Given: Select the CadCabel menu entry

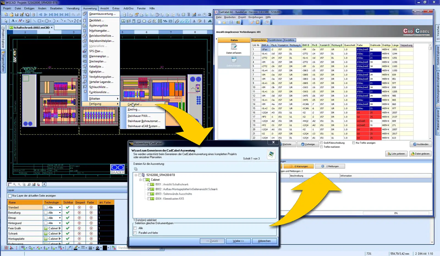Looking at the screenshot, I should click(142, 104).
